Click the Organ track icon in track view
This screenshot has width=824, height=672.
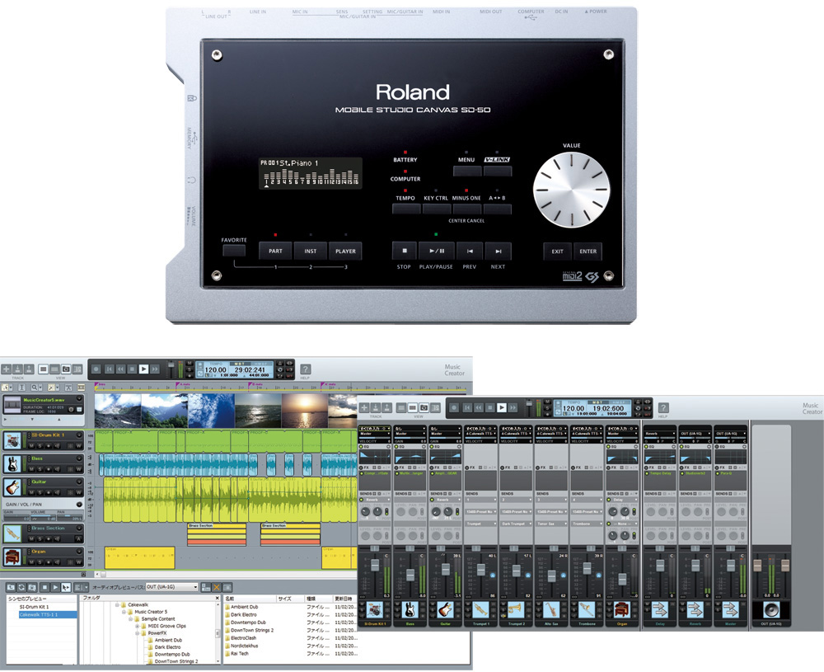coord(12,557)
